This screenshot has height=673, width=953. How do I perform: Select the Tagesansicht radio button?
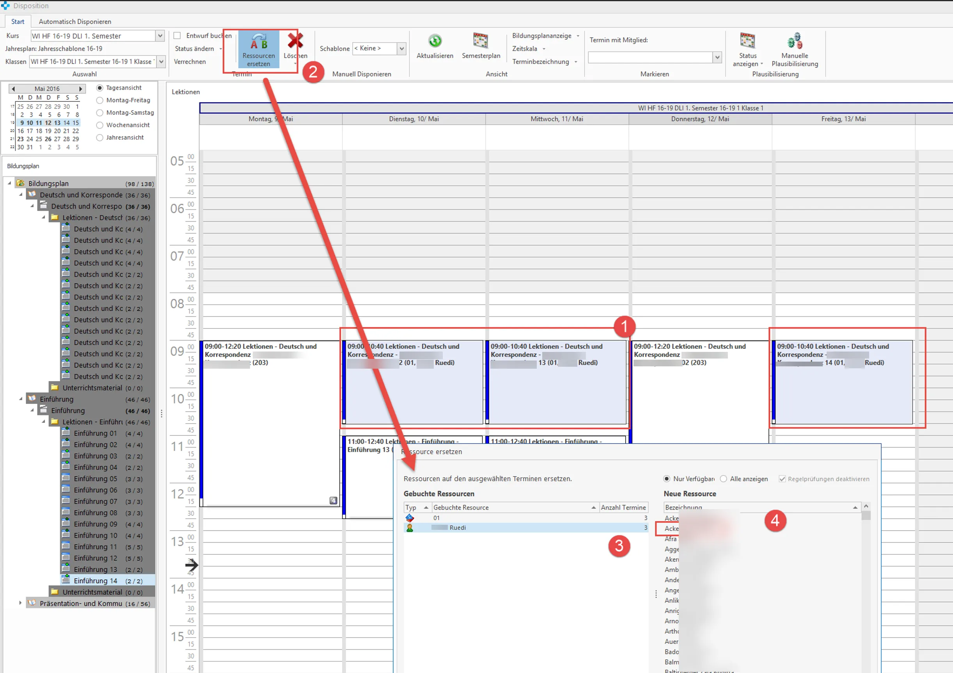[x=99, y=88]
